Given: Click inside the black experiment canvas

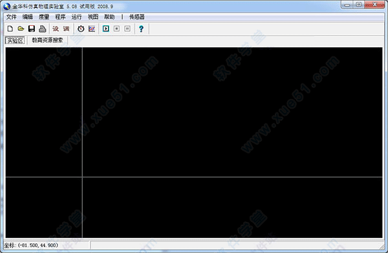Looking at the screenshot, I should pyautogui.click(x=233, y=112).
